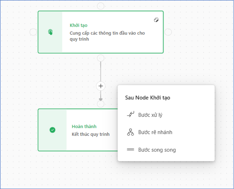The height and width of the screenshot is (189, 234).
Task: Click the top connector circle of Khởi tạo node
Action: [x=101, y=6]
